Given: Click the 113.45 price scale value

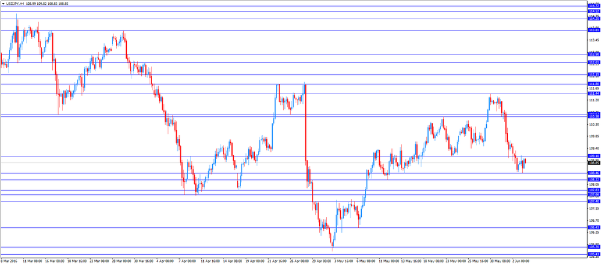Looking at the screenshot, I should [594, 40].
